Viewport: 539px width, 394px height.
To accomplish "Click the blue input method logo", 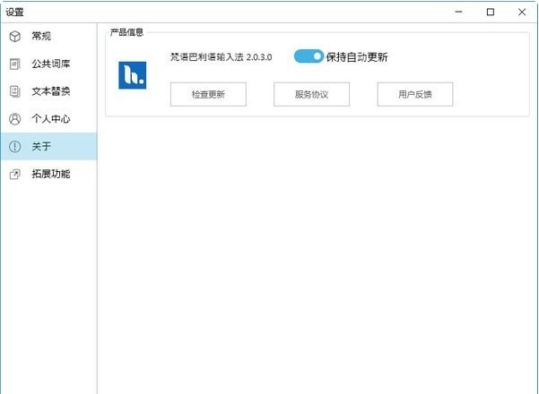I will point(132,75).
